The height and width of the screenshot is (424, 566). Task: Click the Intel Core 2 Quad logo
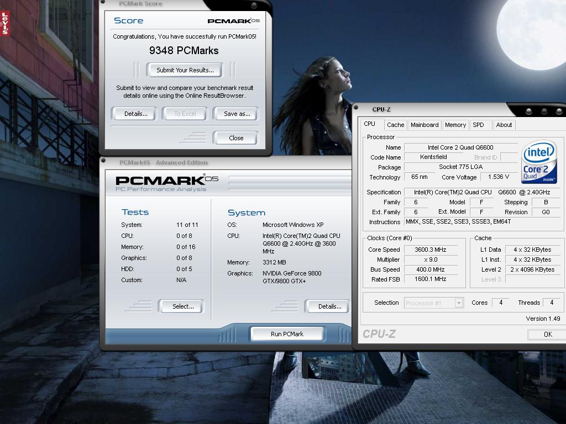538,162
